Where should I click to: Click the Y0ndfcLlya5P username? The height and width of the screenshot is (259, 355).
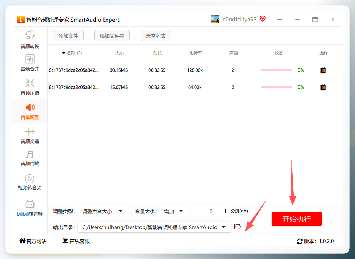click(x=239, y=20)
